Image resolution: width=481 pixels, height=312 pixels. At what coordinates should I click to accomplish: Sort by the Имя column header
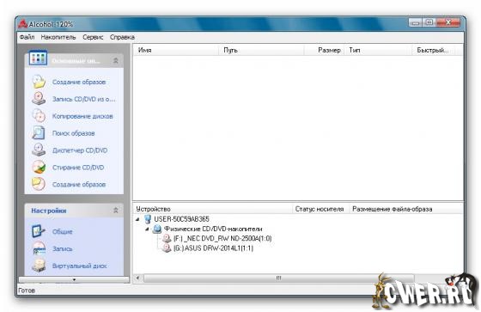click(176, 50)
